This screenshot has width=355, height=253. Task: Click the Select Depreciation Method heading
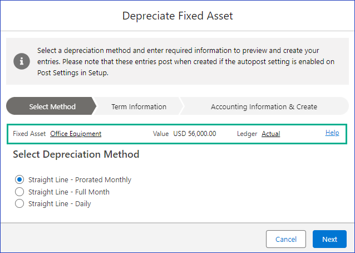(x=76, y=154)
